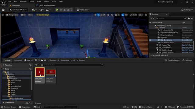Viewport: 195px width, 109px height.
Task: Open the viewport Show menu
Action: pyautogui.click(x=30, y=15)
